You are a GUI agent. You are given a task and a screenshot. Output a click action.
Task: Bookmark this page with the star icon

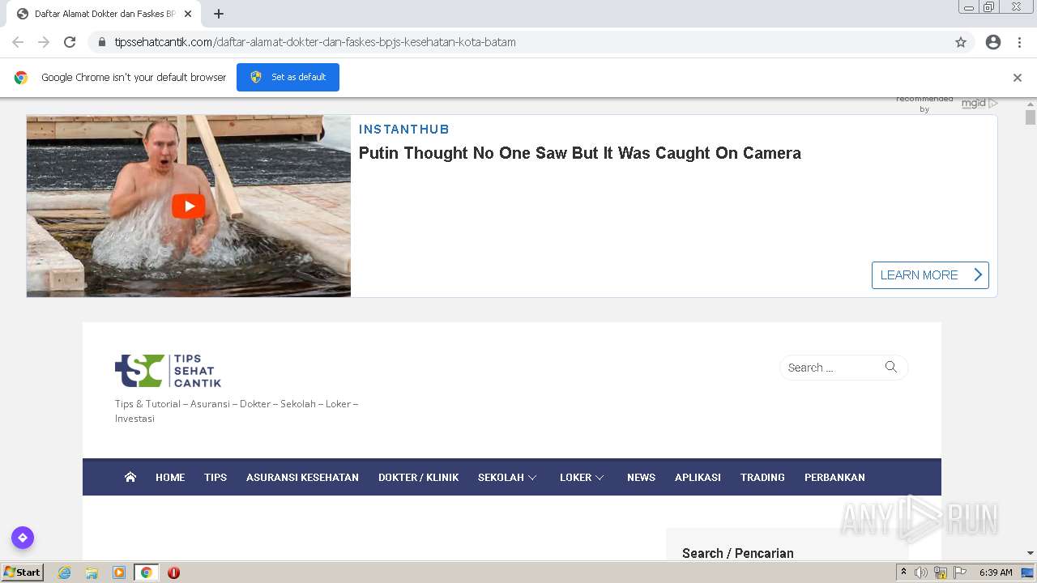point(961,42)
